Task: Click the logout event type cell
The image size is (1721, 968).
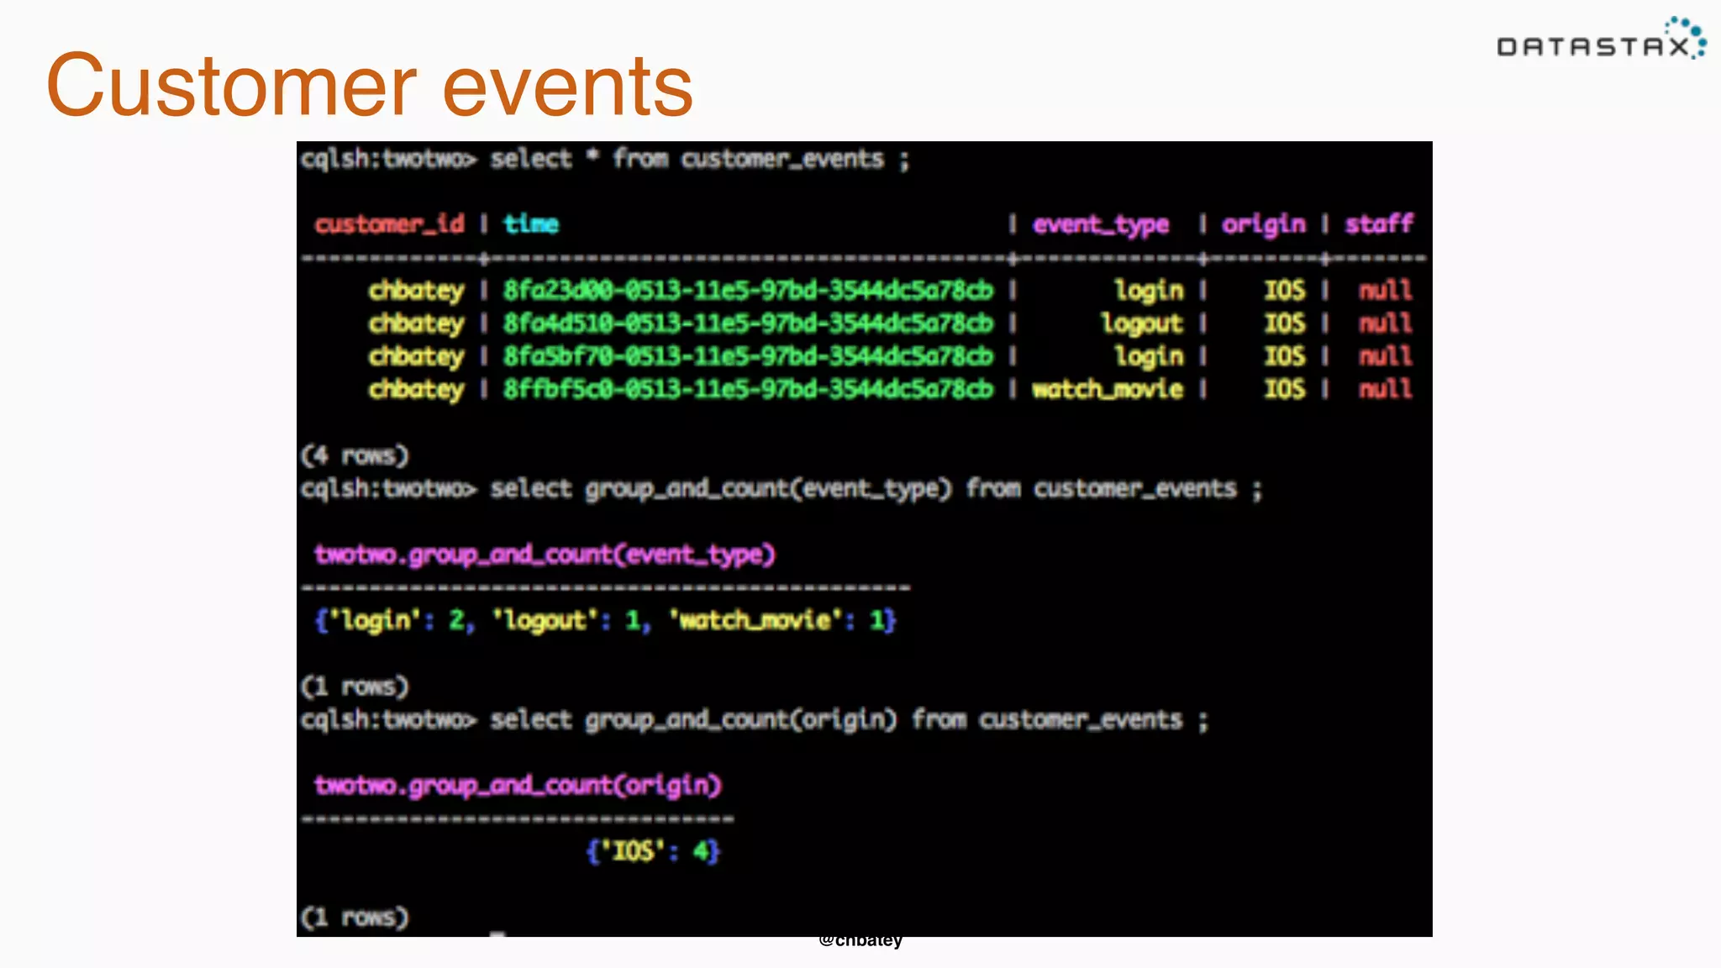Action: click(1141, 324)
